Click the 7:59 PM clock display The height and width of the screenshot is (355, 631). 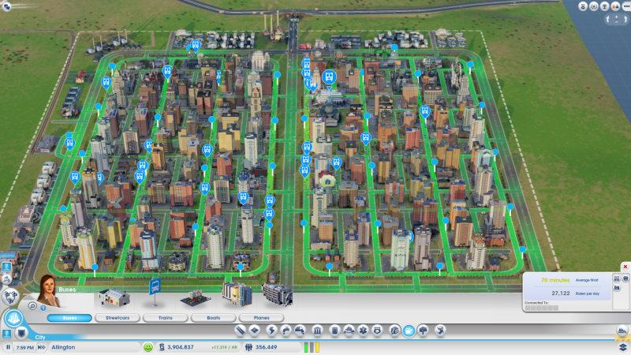(25, 347)
